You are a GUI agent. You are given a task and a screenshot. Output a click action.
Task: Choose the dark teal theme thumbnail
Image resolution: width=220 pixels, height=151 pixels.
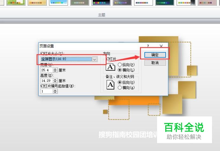click(165, 3)
